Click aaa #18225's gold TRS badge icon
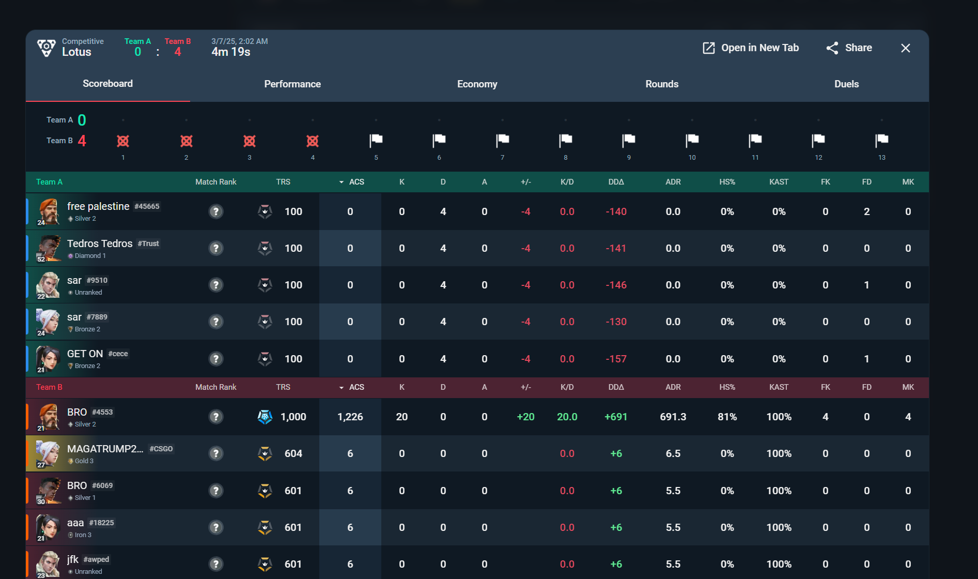The height and width of the screenshot is (579, 978). tap(265, 527)
